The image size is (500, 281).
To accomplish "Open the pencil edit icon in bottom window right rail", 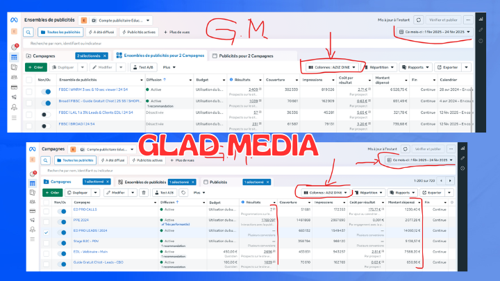I will (462, 158).
